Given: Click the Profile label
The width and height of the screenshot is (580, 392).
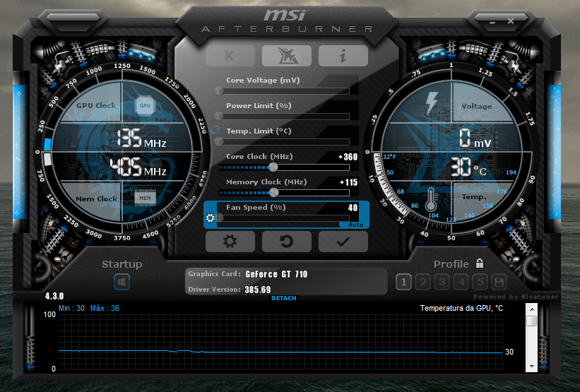Looking at the screenshot, I should [x=451, y=264].
